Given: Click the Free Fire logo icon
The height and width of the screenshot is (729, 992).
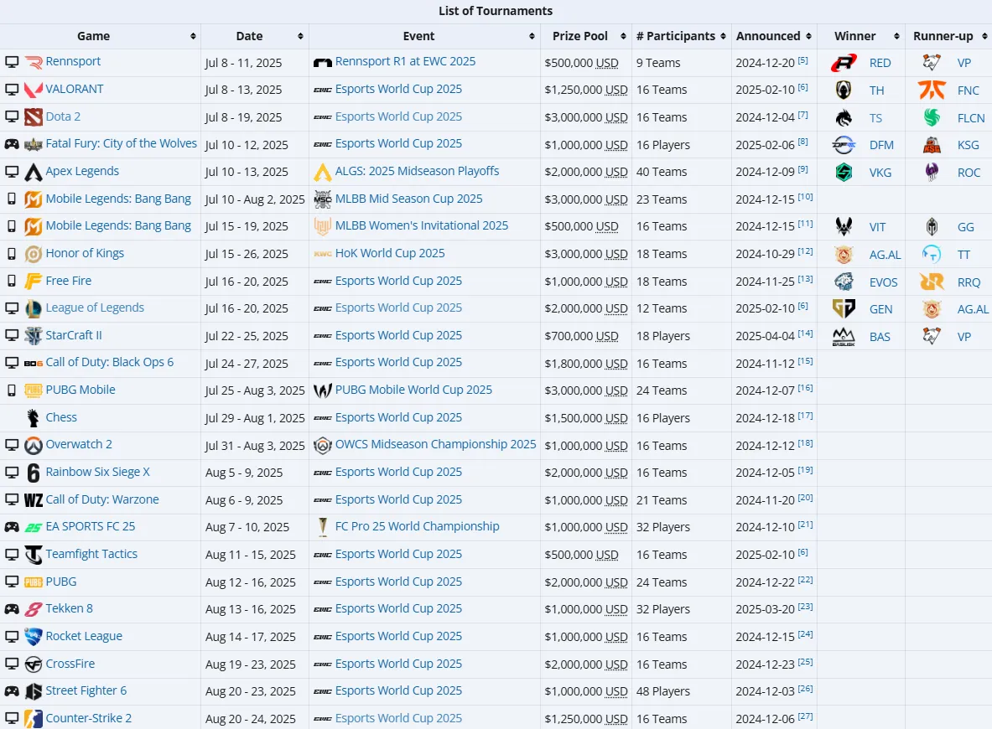Looking at the screenshot, I should pos(33,281).
